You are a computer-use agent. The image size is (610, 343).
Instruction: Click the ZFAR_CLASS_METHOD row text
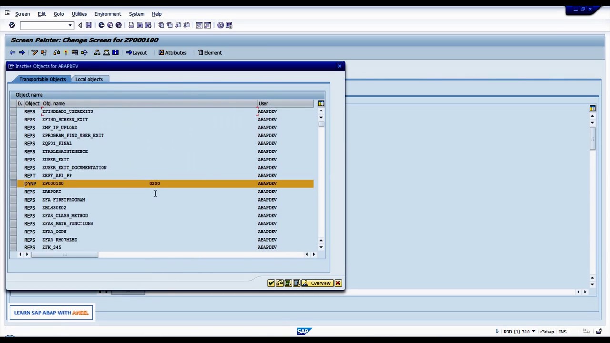coord(65,216)
